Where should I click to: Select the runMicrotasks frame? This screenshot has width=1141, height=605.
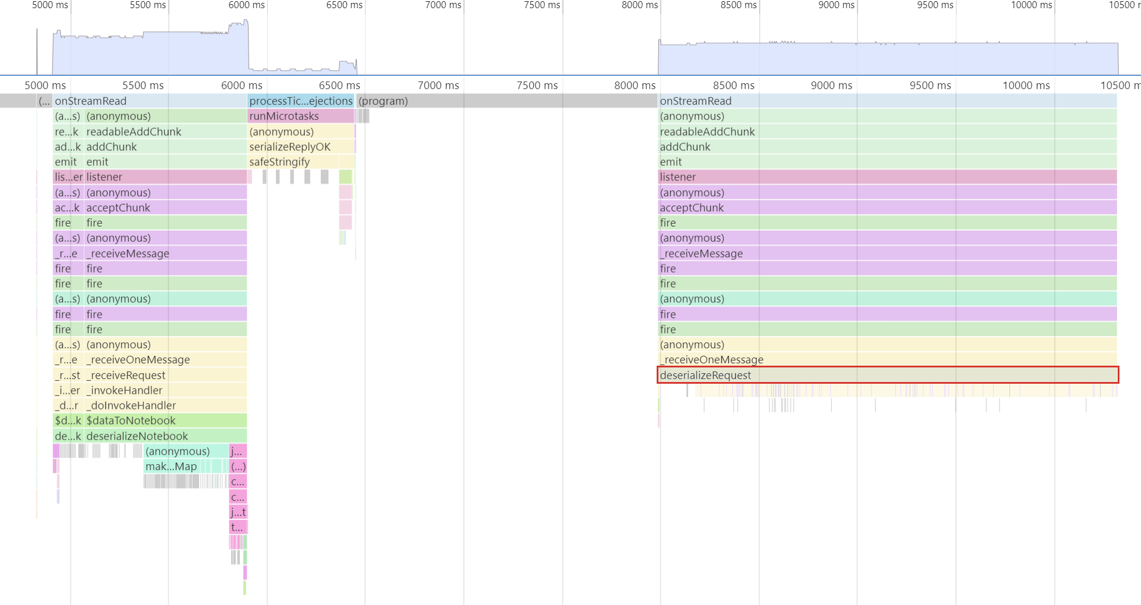[300, 116]
